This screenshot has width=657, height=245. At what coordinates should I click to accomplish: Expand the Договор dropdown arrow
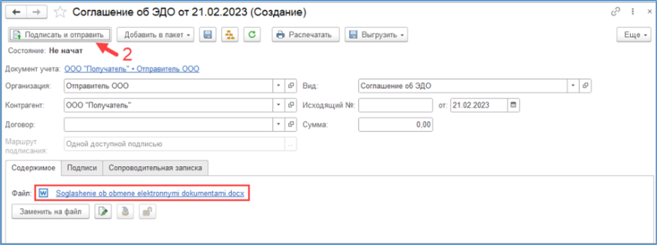[279, 125]
